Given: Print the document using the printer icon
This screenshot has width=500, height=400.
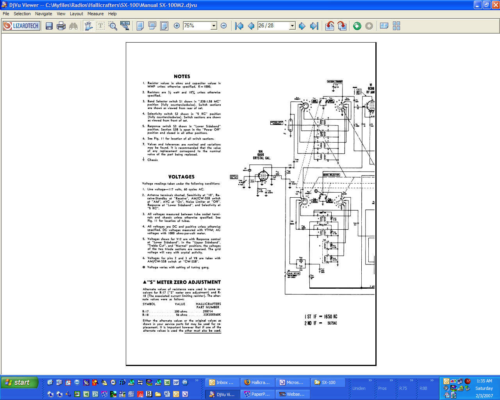Looking at the screenshot, I should [61, 26].
